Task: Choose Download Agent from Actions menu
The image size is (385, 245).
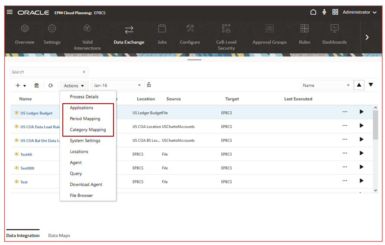Action: tap(86, 185)
